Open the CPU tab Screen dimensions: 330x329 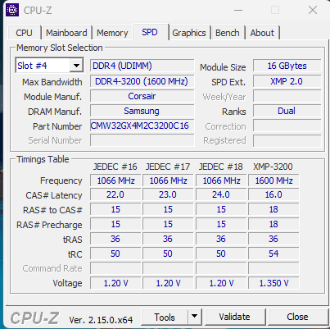[x=24, y=33]
